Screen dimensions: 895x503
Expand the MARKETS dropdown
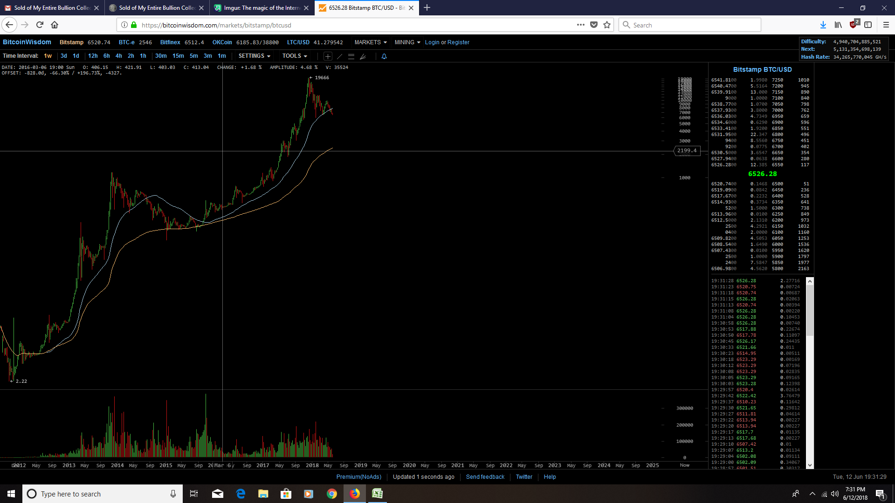click(371, 42)
